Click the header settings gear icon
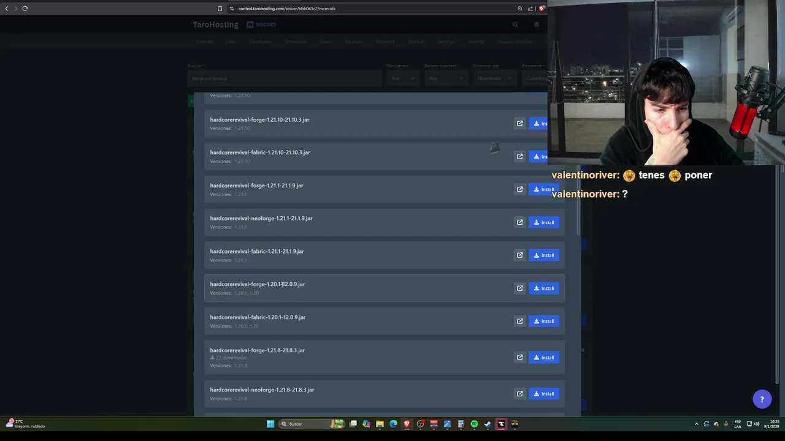Screen dimensions: 785x441 pos(537,24)
